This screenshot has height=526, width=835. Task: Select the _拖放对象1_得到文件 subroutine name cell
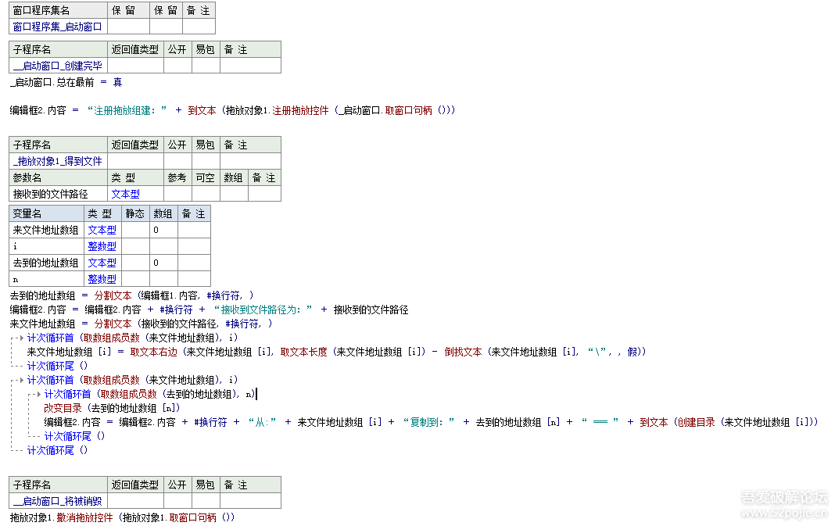[57, 161]
